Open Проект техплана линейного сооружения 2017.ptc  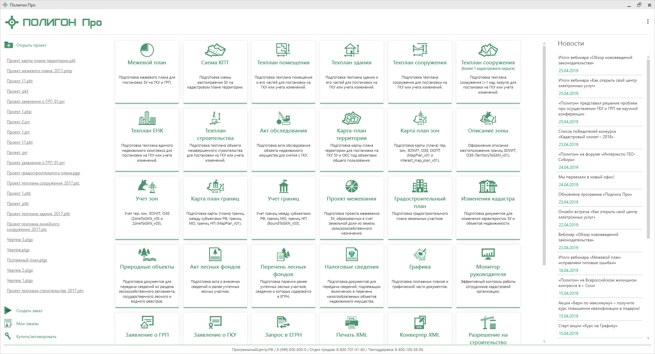(x=33, y=227)
